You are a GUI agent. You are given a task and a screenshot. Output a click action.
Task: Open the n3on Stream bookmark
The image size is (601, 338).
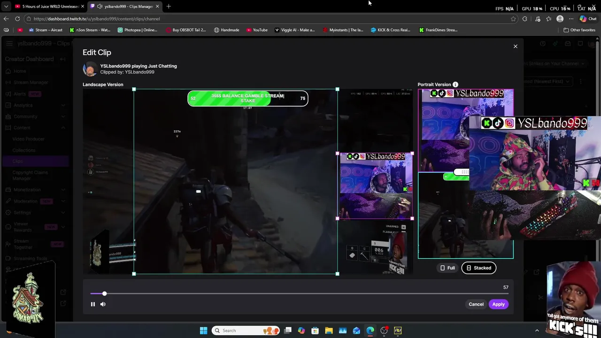tap(90, 30)
